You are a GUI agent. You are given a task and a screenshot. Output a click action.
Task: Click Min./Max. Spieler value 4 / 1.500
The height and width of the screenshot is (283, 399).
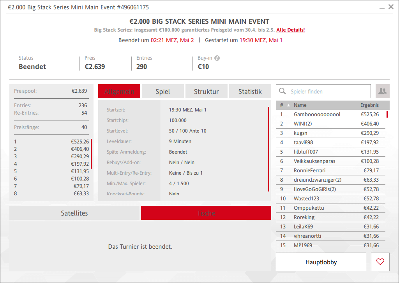point(179,184)
